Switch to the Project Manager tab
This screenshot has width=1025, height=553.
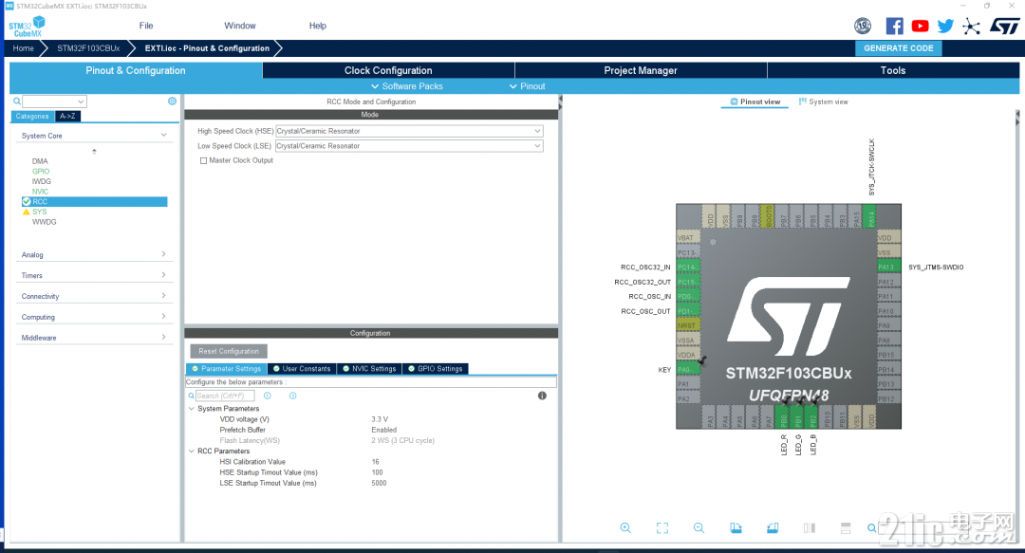641,70
